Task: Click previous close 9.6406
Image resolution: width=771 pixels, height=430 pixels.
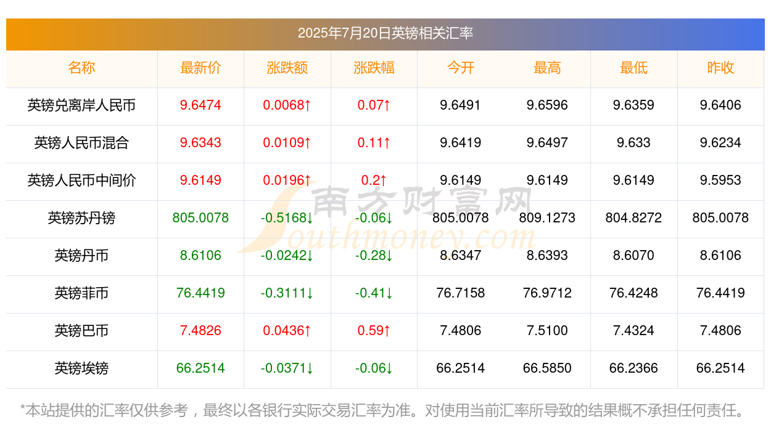Action: click(720, 105)
